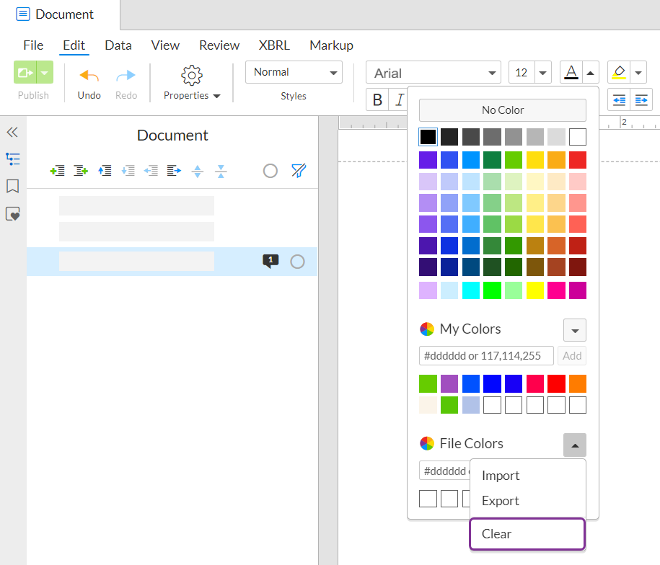
Task: Open the bookmarks sidebar icon
Action: [13, 186]
